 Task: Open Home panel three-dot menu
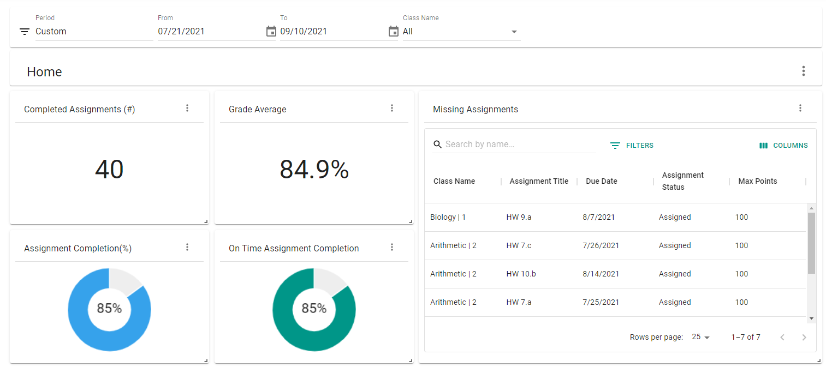(803, 71)
